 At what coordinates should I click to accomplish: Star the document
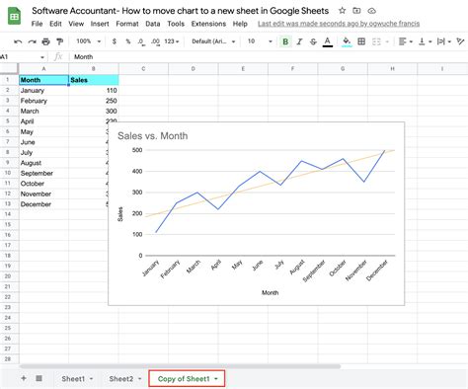pyautogui.click(x=343, y=11)
